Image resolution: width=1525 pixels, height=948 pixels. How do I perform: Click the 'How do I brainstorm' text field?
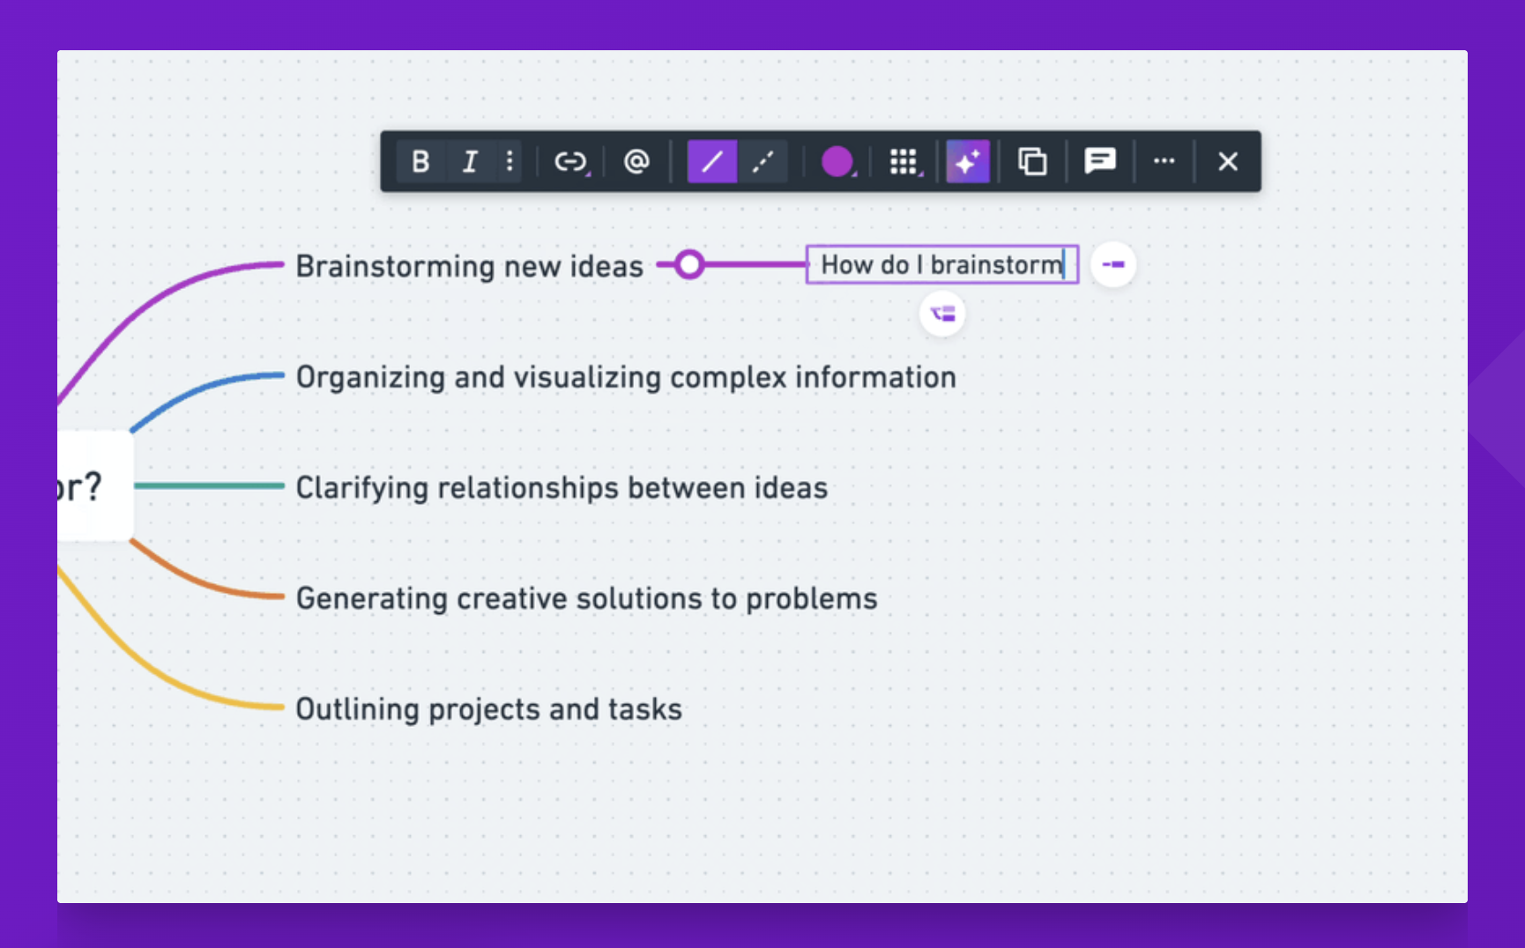coord(942,264)
